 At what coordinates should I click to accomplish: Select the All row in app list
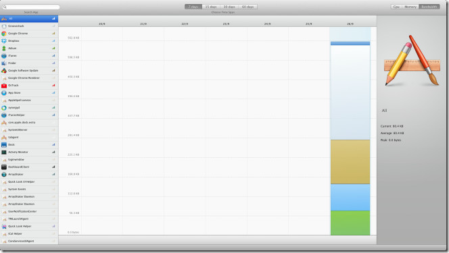coord(29,19)
